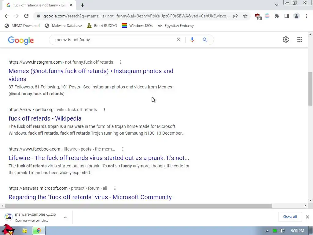Click Show all downloads
The image size is (313, 235).
(x=290, y=217)
